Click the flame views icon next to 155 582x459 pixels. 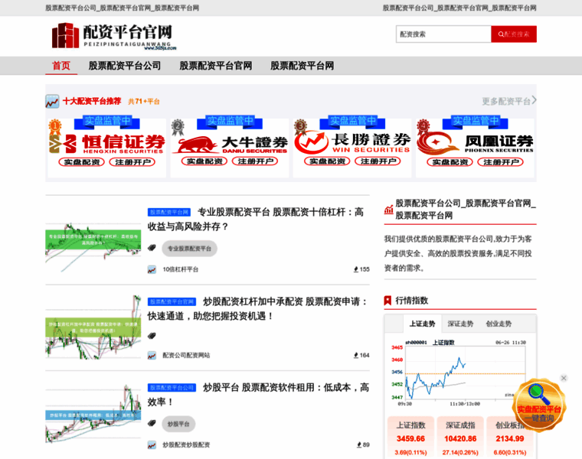[x=356, y=269]
